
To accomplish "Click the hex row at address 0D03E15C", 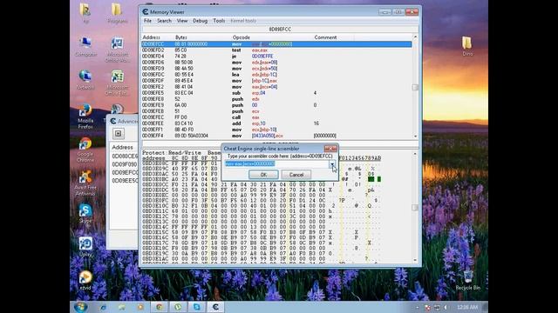I will 262,232.
